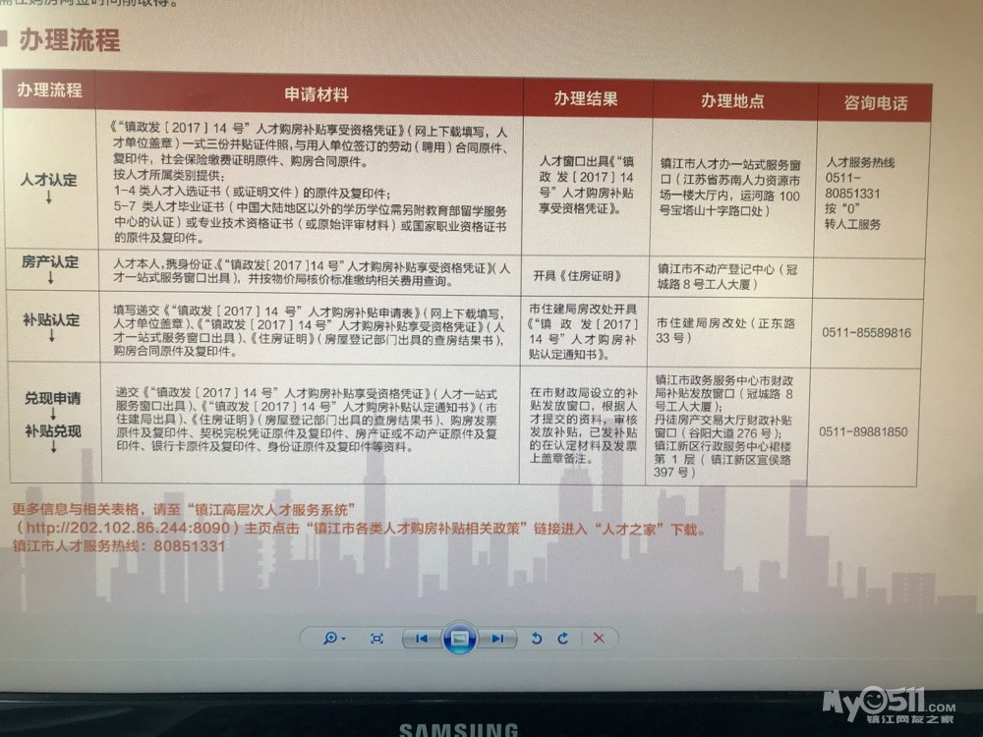The image size is (983, 737).
Task: Play the slideshow with the round center button
Action: pyautogui.click(x=459, y=639)
